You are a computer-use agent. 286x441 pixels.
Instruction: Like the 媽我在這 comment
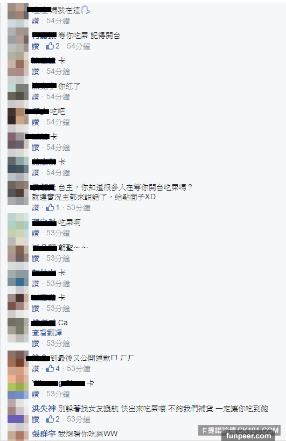tap(36, 21)
